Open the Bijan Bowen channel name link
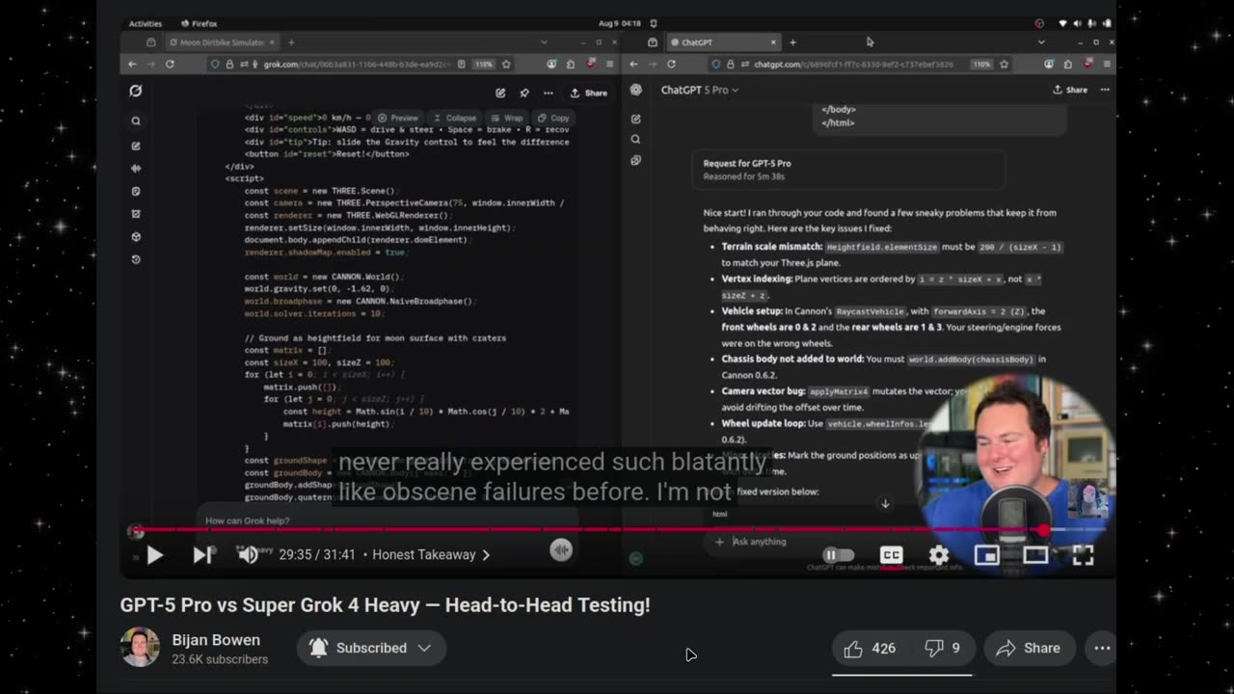Screen dimensions: 1234x694 (x=216, y=640)
